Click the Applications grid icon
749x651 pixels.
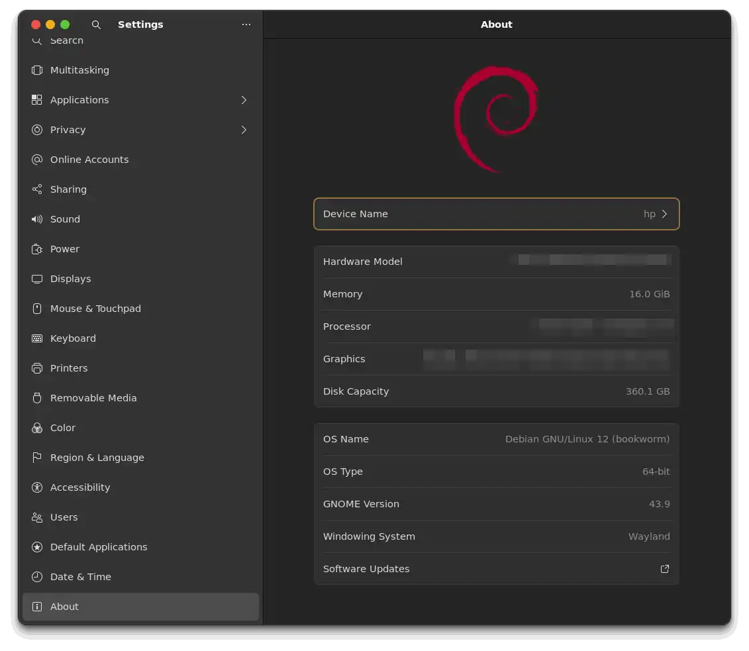(37, 100)
